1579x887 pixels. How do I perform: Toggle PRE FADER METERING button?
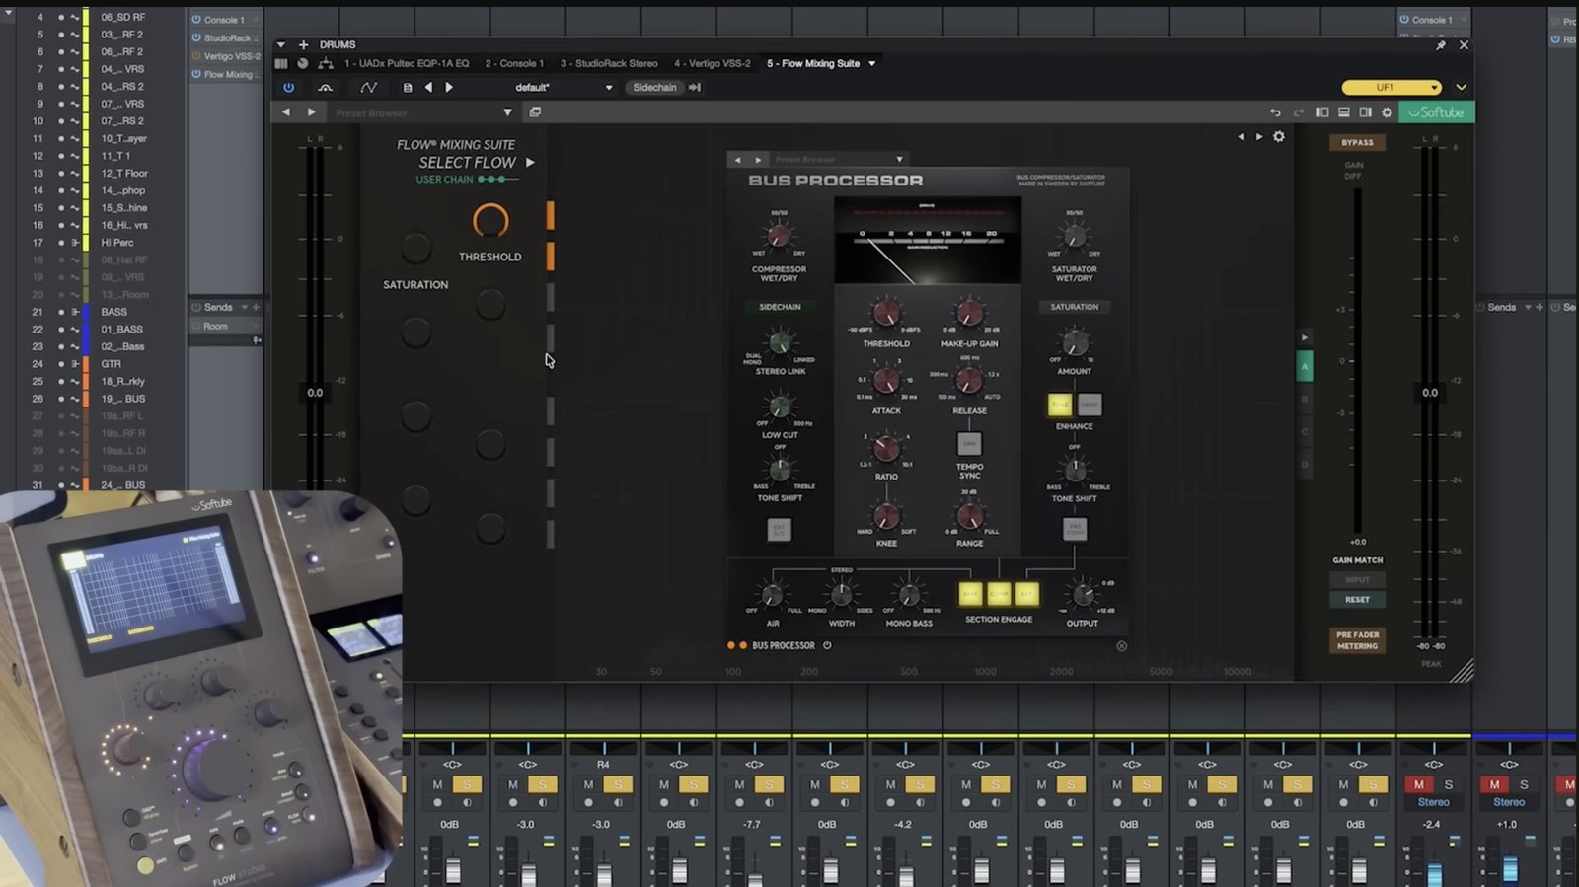point(1357,640)
